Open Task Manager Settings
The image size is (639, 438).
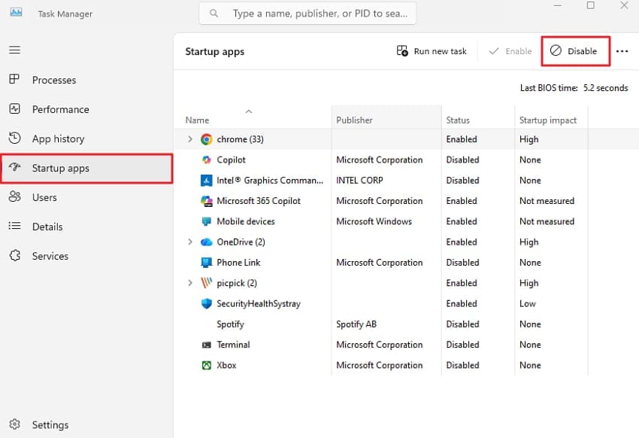50,425
